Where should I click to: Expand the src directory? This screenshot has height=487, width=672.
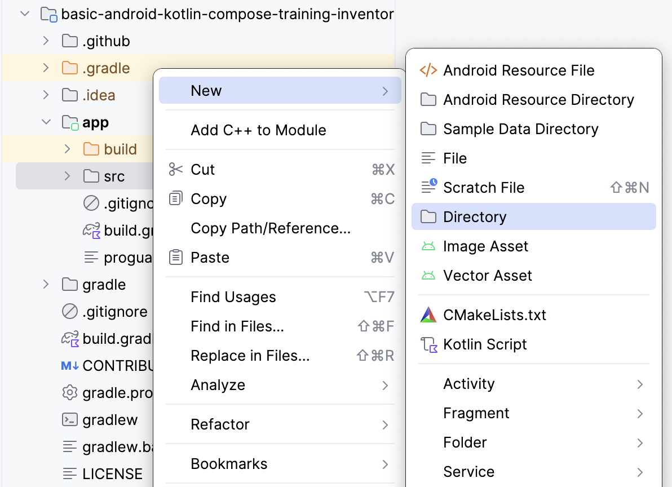click(67, 176)
